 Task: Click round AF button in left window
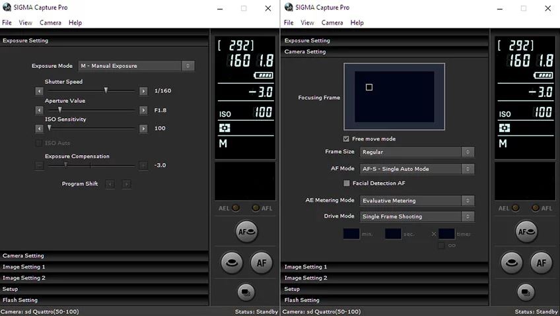coord(262,263)
